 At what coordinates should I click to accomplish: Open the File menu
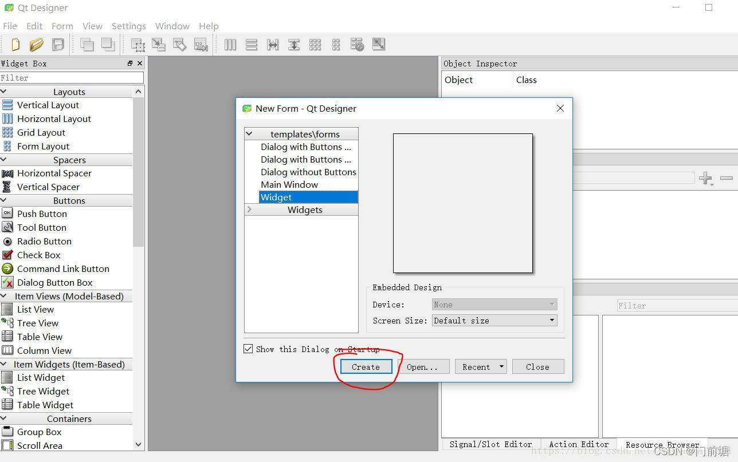coord(10,26)
